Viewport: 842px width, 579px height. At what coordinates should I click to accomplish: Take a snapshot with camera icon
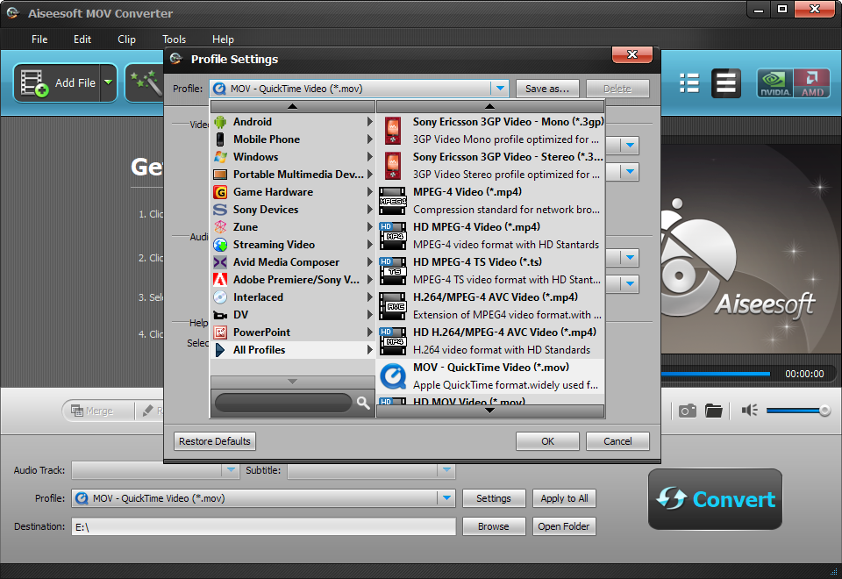pyautogui.click(x=687, y=411)
